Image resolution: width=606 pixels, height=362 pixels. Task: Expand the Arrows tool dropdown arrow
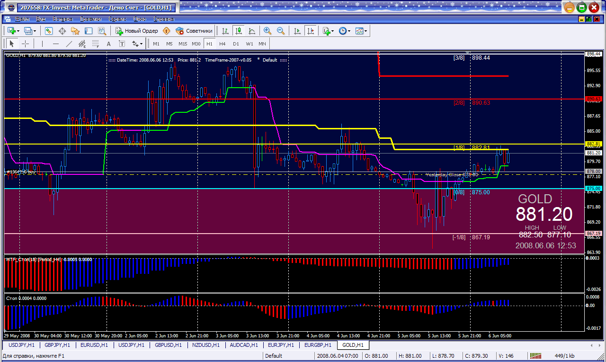pos(142,44)
